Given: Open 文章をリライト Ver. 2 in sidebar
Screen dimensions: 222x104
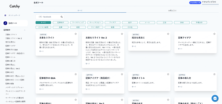Looking at the screenshot, I should [x=14, y=38].
